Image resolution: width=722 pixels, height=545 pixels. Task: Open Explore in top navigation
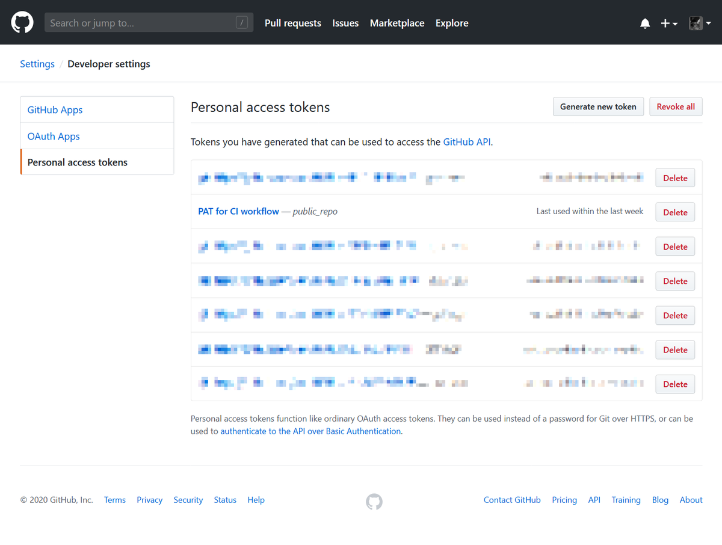(452, 23)
